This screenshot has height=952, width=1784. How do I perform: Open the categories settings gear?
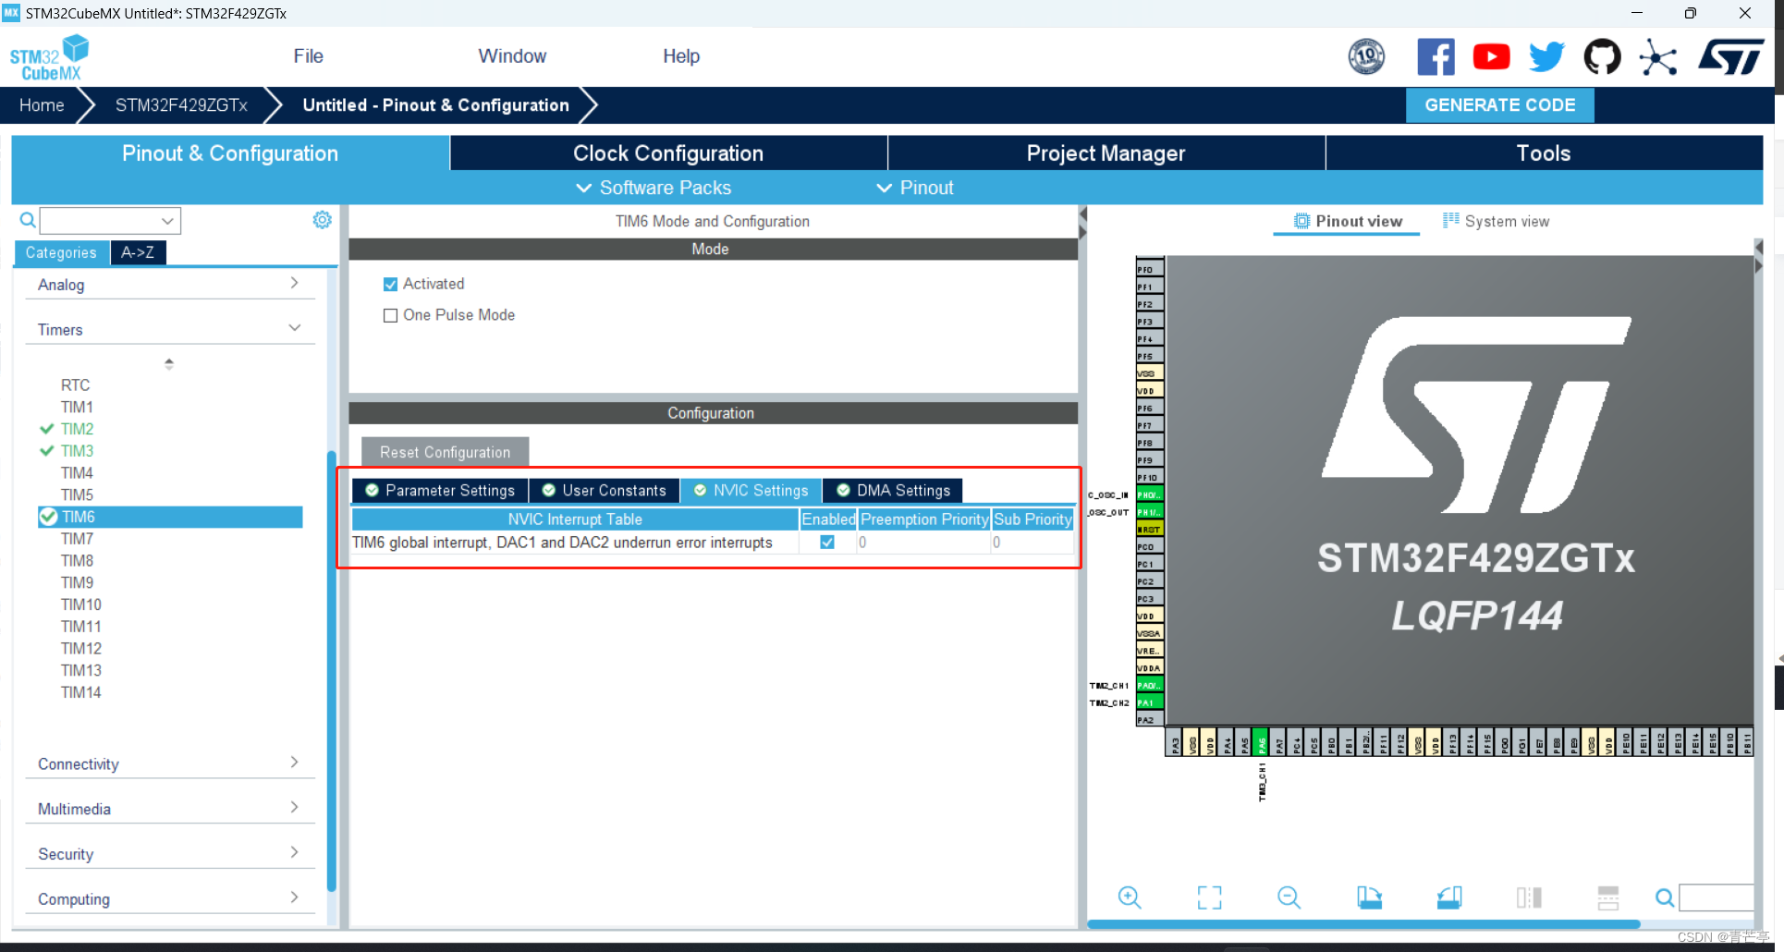(322, 220)
